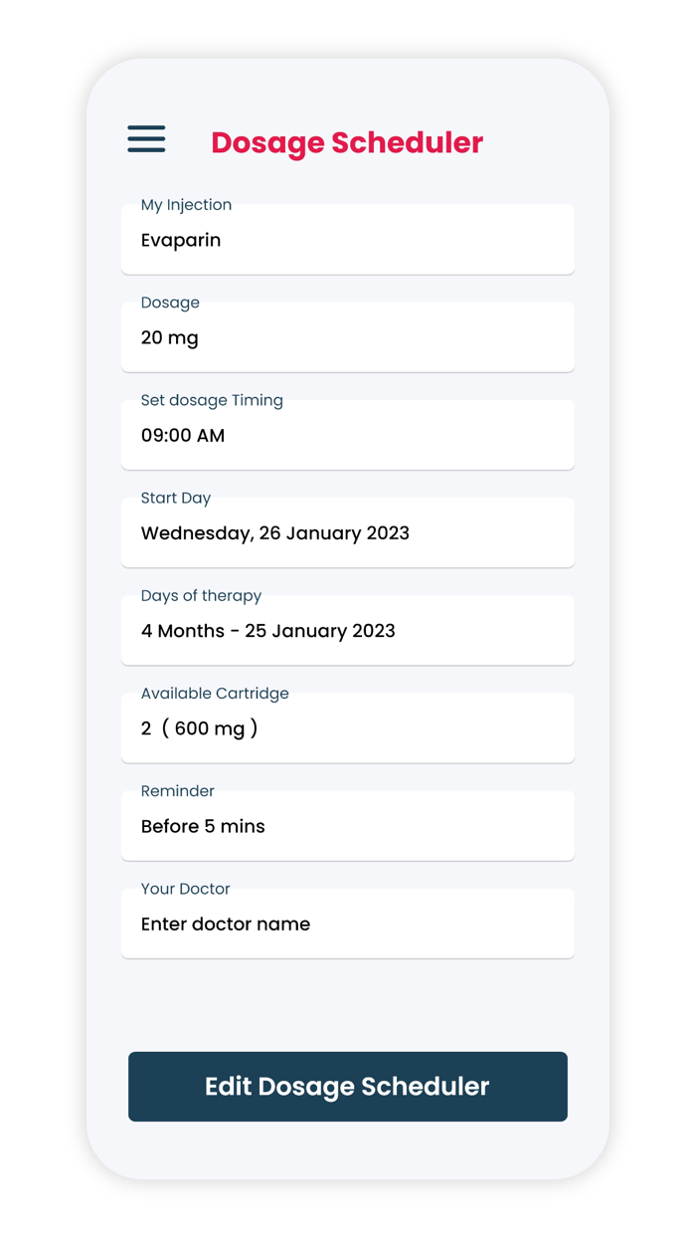Viewport: 696px width, 1238px height.
Task: Click the Days of therapy label
Action: [201, 595]
